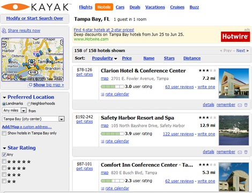The image size is (252, 193).
Task: Open the Any miles dropdown
Action: coord(14,110)
